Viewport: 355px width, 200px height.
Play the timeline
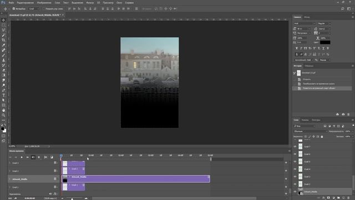click(x=22, y=157)
